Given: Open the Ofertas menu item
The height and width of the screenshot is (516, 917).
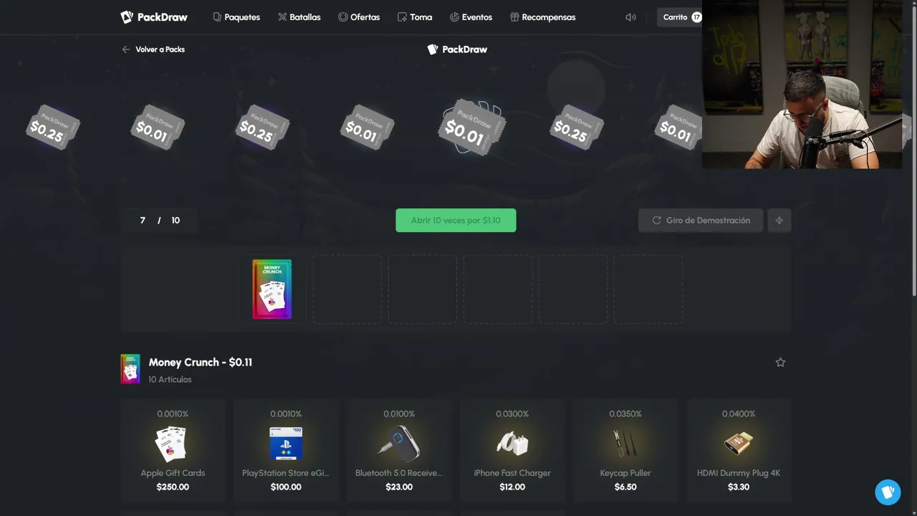Looking at the screenshot, I should (359, 17).
